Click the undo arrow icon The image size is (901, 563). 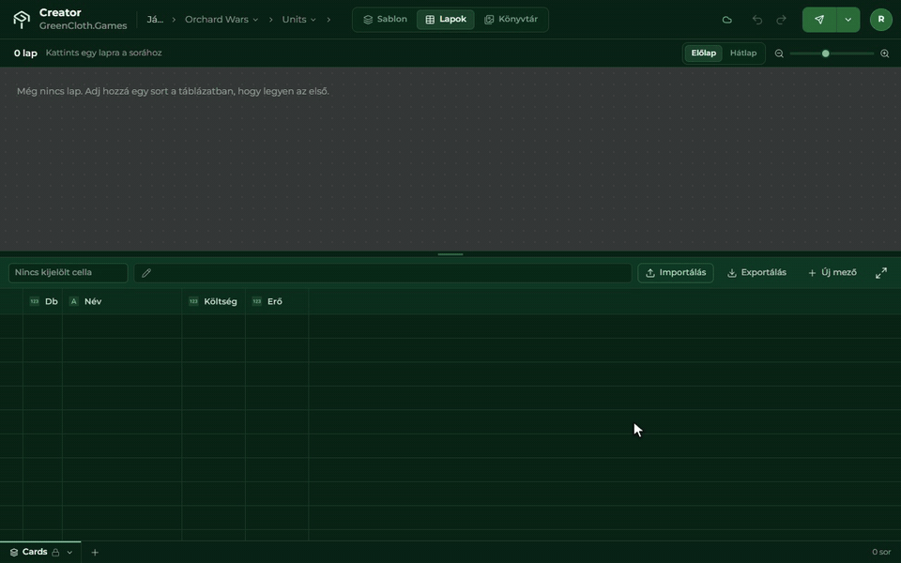pyautogui.click(x=757, y=20)
